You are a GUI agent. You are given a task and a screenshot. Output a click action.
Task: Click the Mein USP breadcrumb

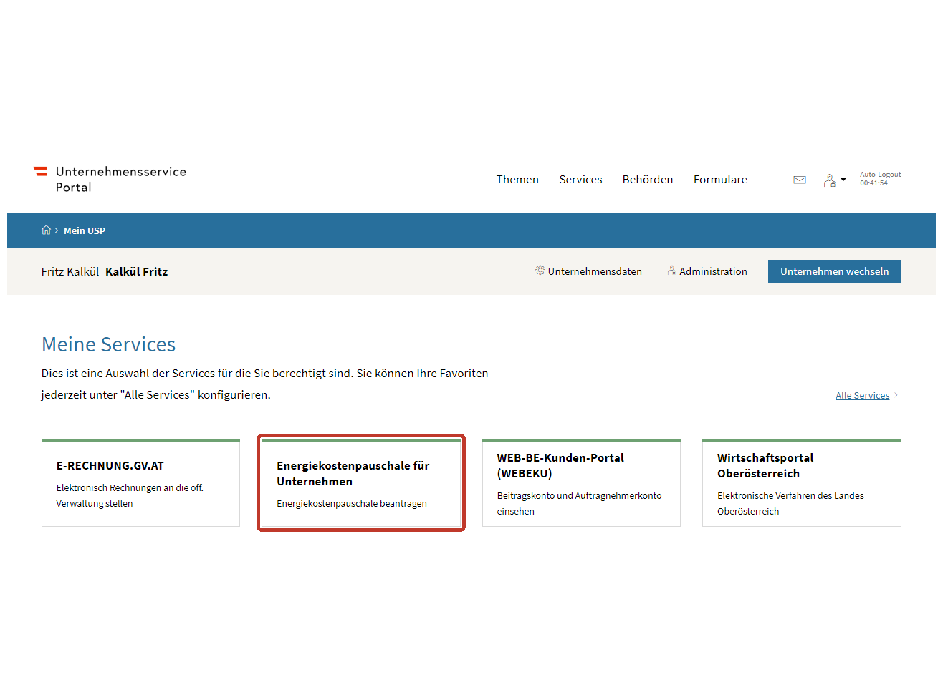[85, 230]
